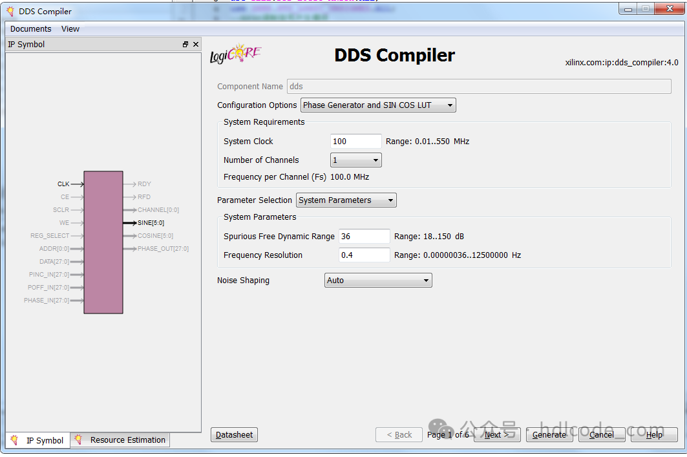Viewport: 687px width, 457px height.
Task: Open the View menu
Action: pos(70,29)
